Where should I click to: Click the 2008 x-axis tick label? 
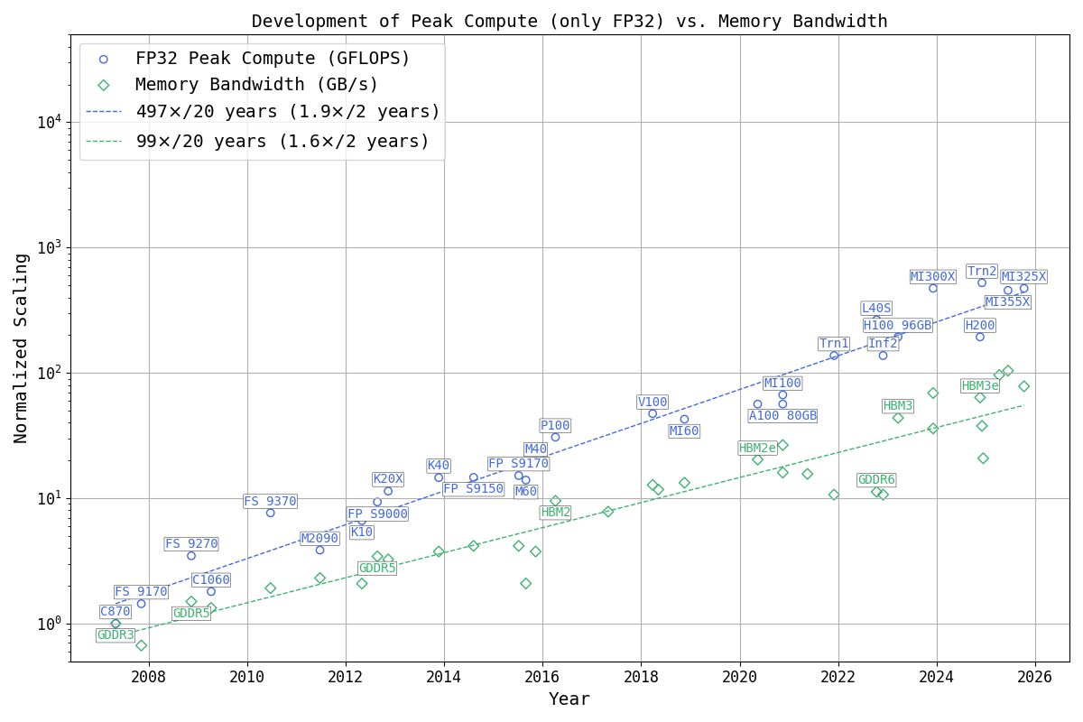point(149,676)
